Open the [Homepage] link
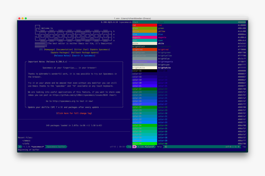The image size is (265, 176). coord(49,50)
